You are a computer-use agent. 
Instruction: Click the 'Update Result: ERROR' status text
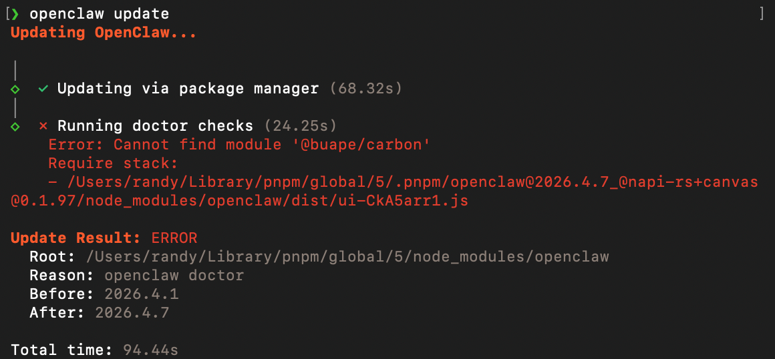[104, 238]
